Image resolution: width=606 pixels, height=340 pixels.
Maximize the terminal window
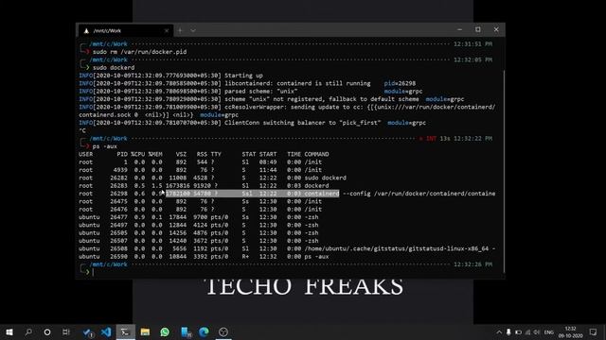(478, 29)
